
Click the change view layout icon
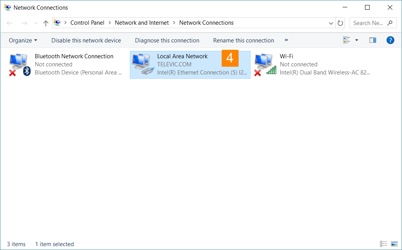coord(346,40)
